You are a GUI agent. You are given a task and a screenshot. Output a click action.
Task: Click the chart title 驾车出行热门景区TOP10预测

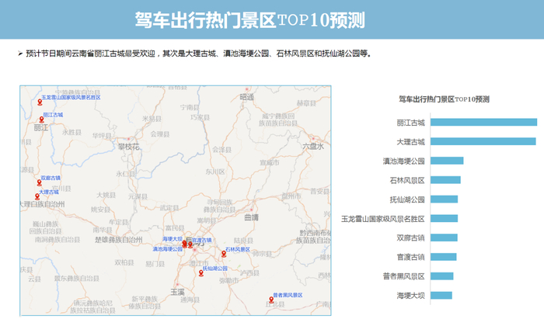tap(444, 99)
